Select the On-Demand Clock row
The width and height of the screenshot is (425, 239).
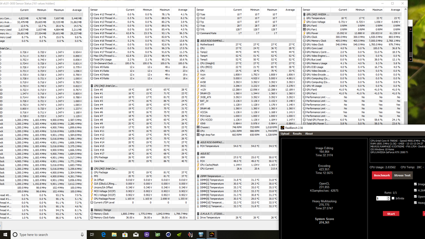139,63
